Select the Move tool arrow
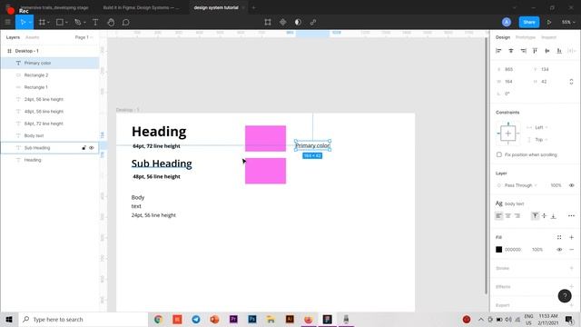The height and width of the screenshot is (327, 581). [22, 22]
